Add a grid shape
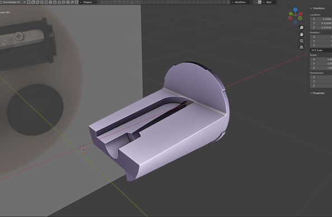The image size is (332, 217). pyautogui.click(x=42, y=2)
